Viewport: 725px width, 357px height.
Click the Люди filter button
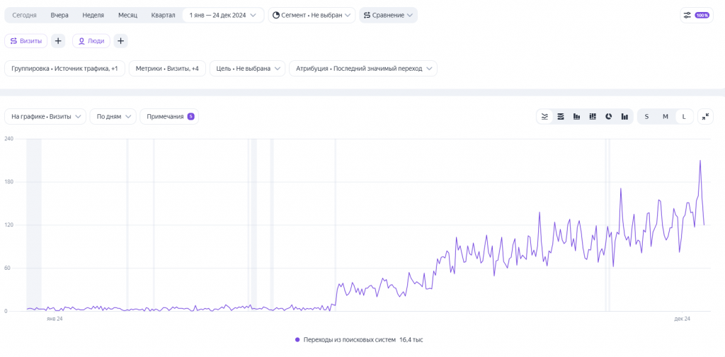[91, 40]
